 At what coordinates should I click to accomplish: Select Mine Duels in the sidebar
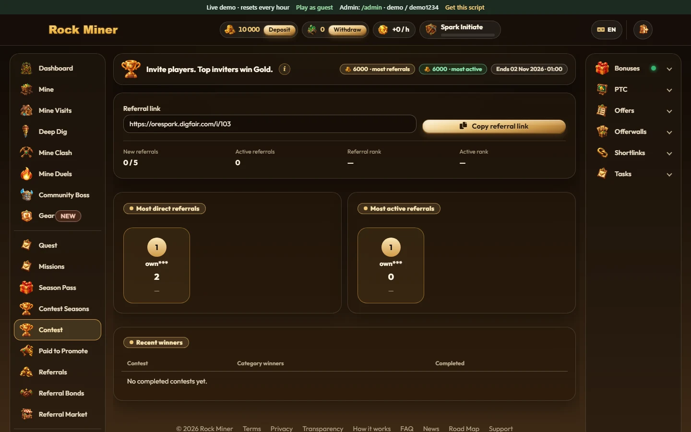point(58,174)
